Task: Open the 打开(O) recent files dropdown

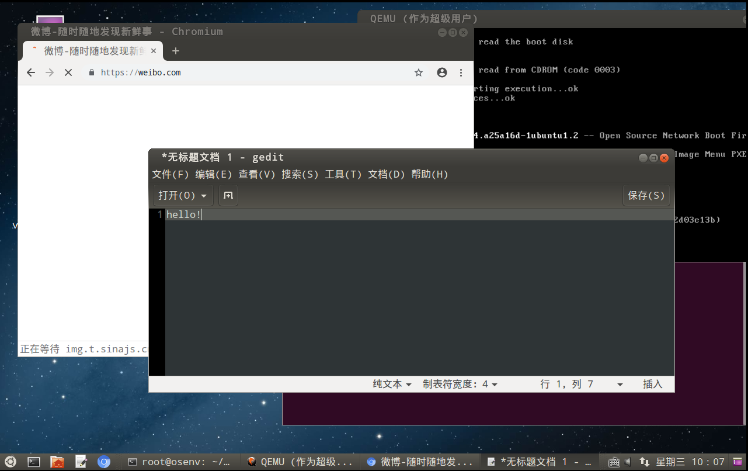Action: (x=183, y=195)
